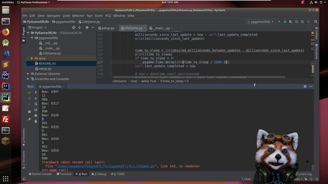Screen dimensions: 328x184
Task: Start debugging with the bug icon
Action: click(285, 21)
